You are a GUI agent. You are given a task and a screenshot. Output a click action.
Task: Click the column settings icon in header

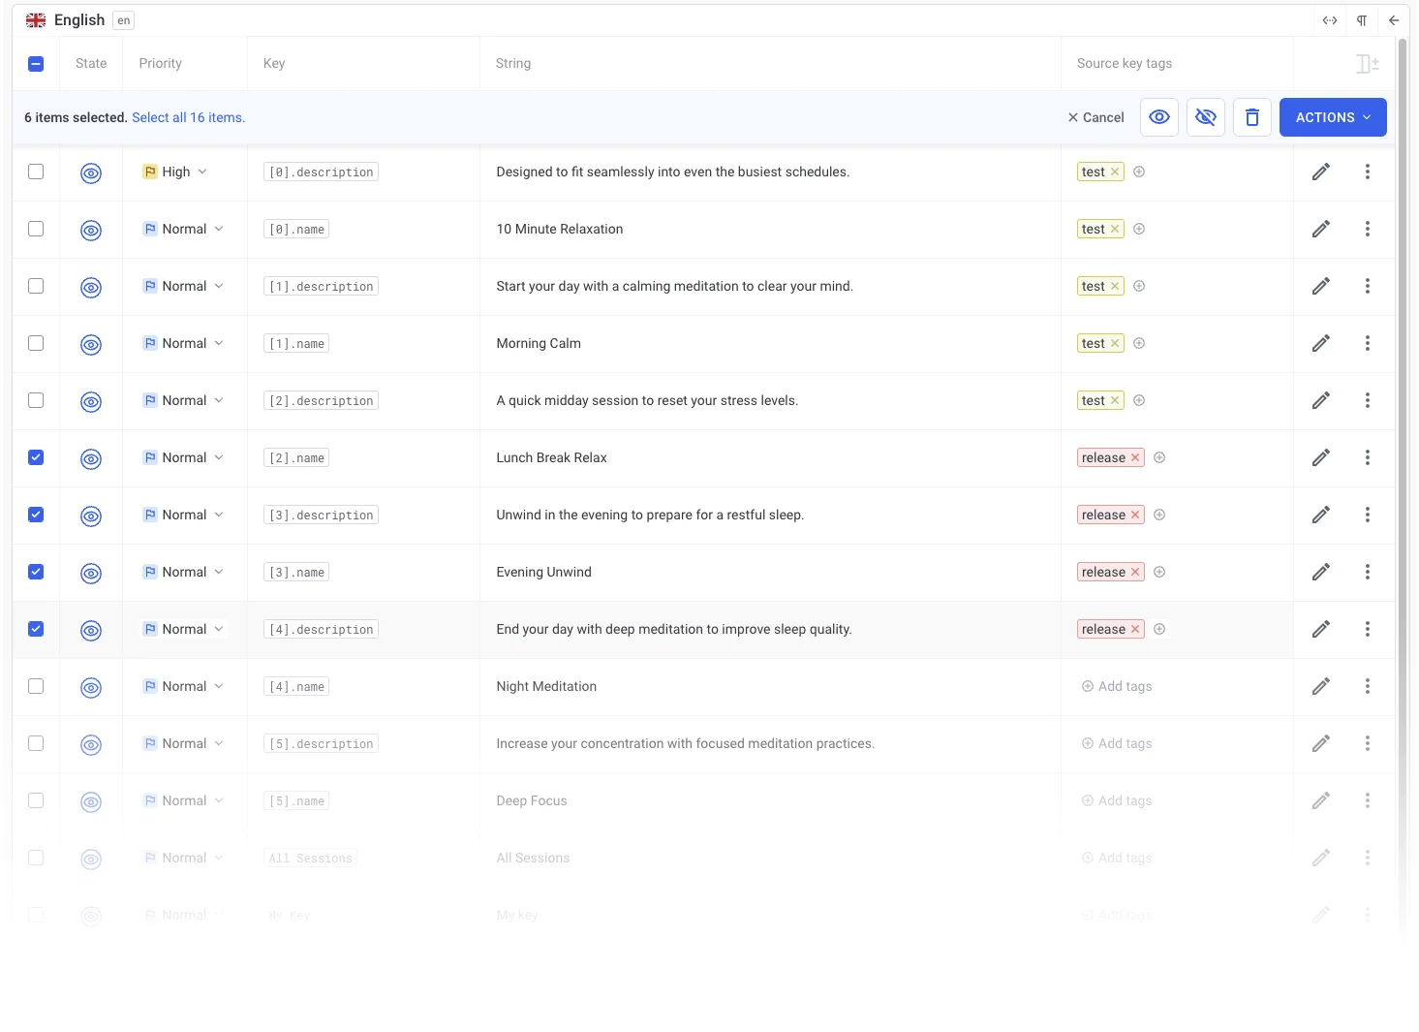(1367, 64)
